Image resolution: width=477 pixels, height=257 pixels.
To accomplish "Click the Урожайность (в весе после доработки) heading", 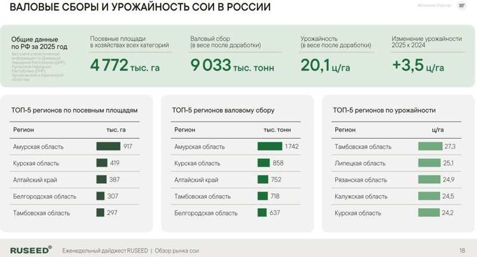I will pos(336,42).
